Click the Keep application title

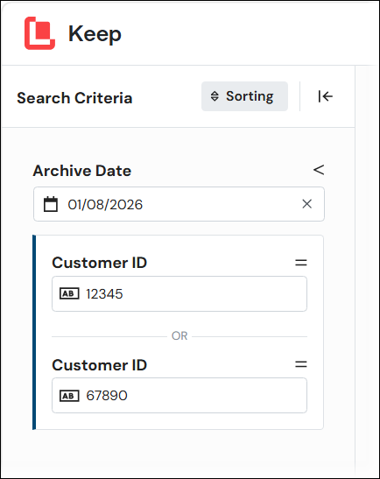95,34
